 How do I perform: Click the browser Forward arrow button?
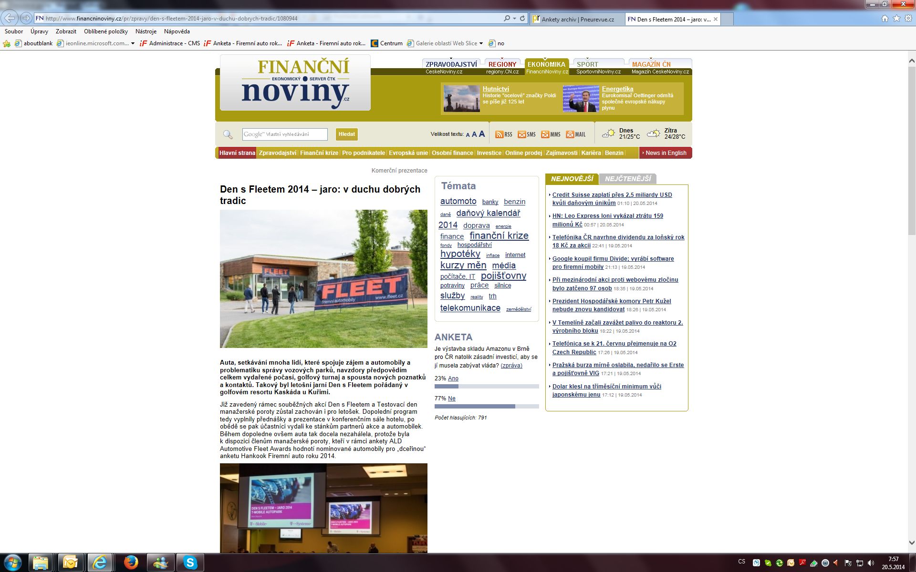click(x=26, y=19)
